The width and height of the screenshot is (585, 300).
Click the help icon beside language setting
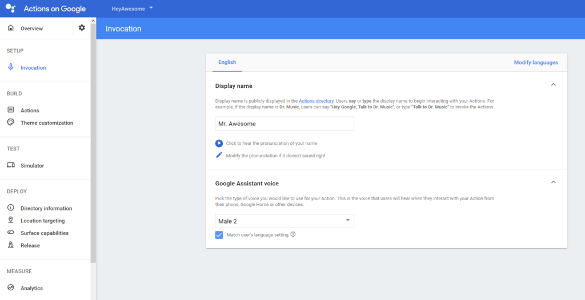293,234
